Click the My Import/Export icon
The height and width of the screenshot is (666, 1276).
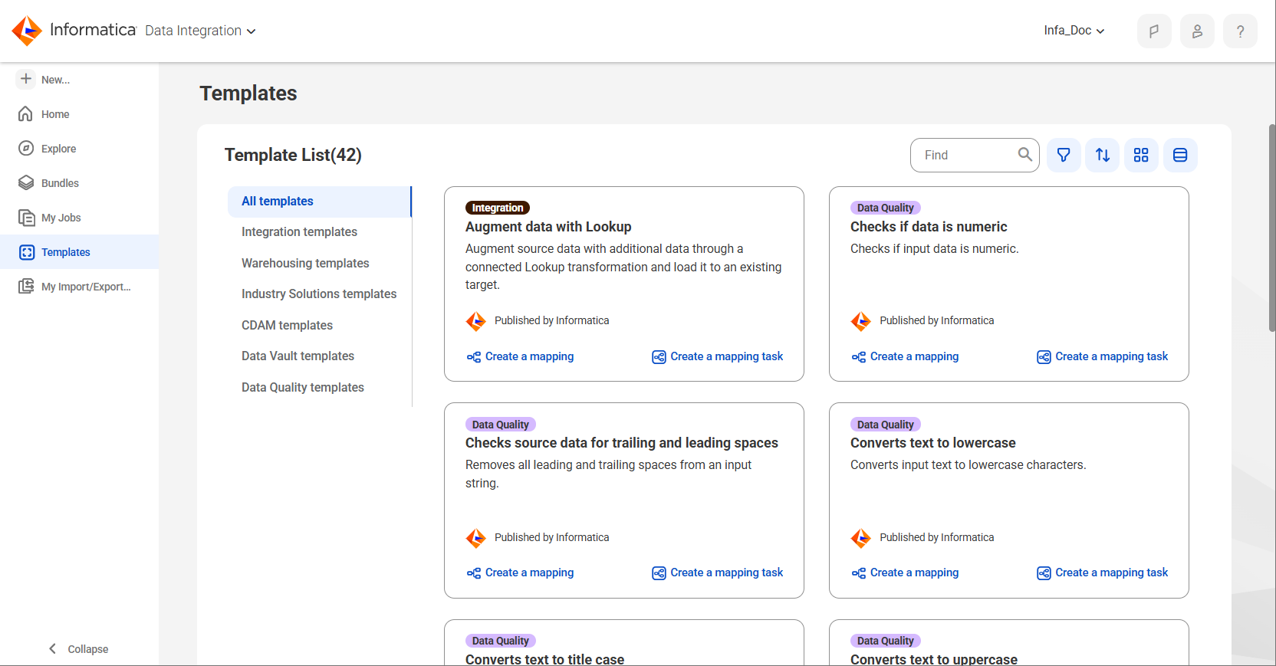[x=26, y=287]
